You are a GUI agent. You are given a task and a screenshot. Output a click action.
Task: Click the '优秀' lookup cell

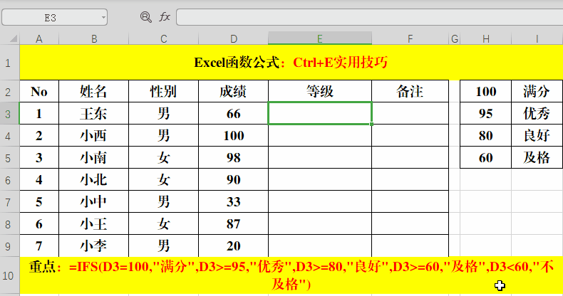[537, 114]
